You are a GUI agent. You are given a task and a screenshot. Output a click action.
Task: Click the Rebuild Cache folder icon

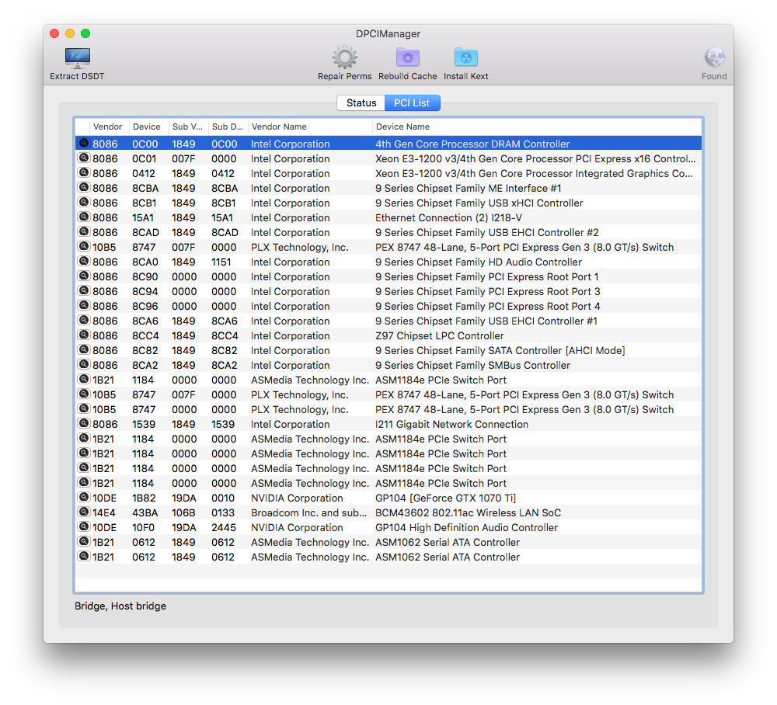point(407,57)
